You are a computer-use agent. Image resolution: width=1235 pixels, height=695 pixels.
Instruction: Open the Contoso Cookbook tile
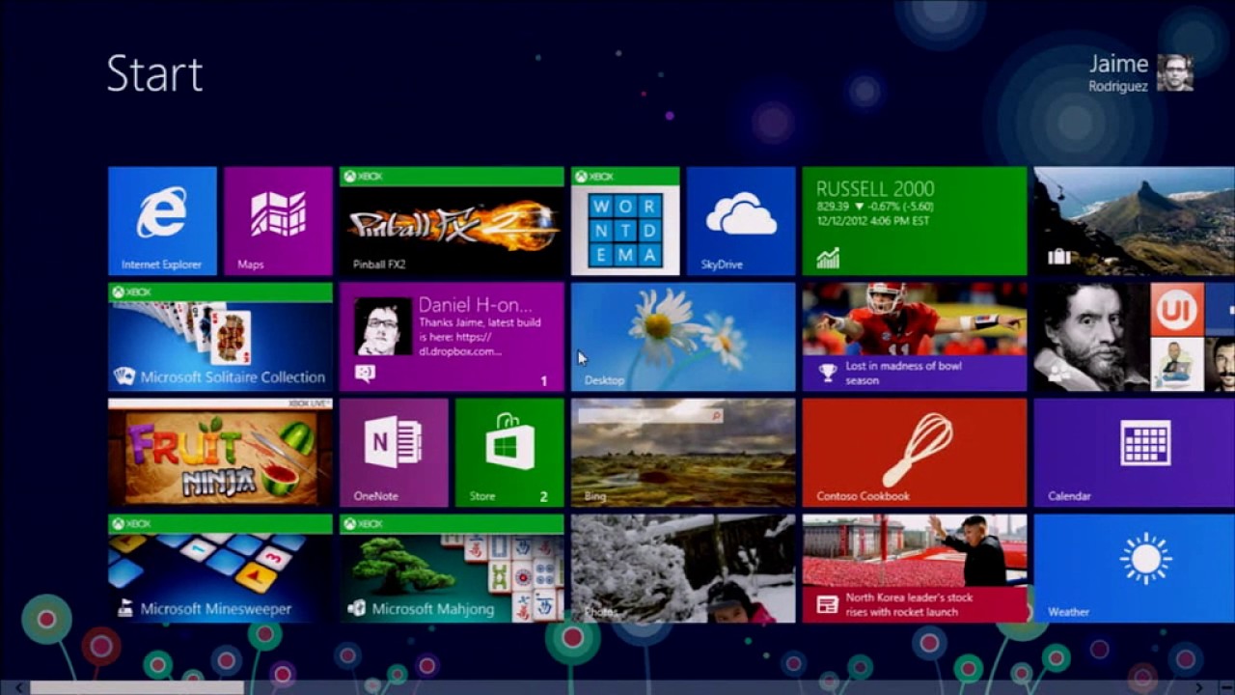click(915, 453)
